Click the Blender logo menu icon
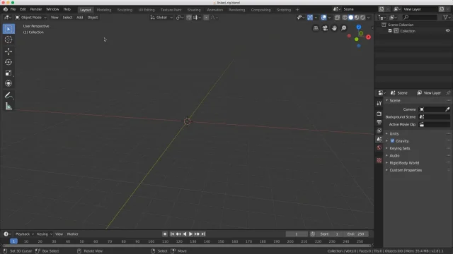The width and height of the screenshot is (453, 254). coord(5,9)
